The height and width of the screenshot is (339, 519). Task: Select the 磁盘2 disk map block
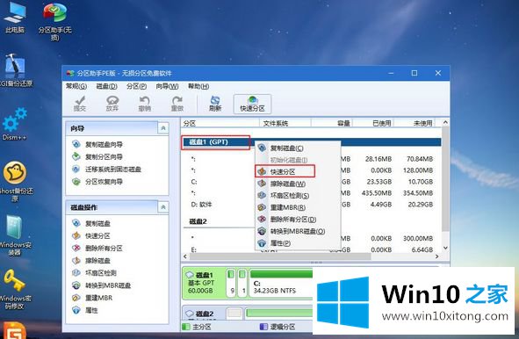203,314
